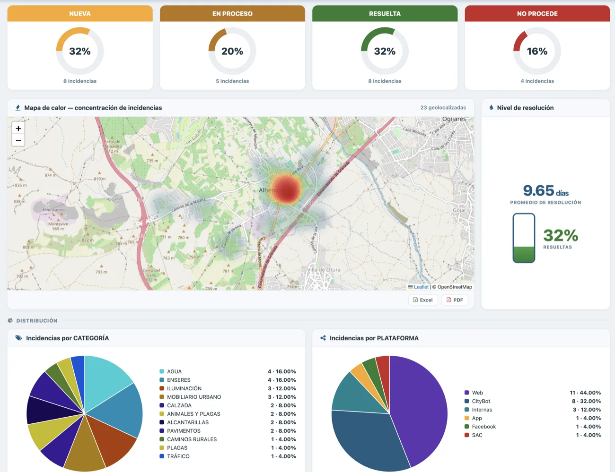Click '8 incidencias' under RESUELTA gauge
This screenshot has height=472, width=615.
385,81
